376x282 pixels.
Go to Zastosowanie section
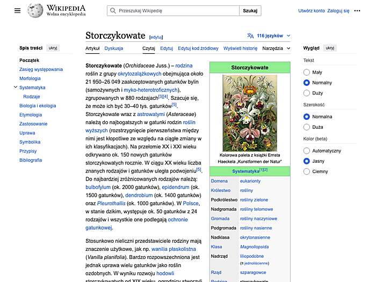33,124
